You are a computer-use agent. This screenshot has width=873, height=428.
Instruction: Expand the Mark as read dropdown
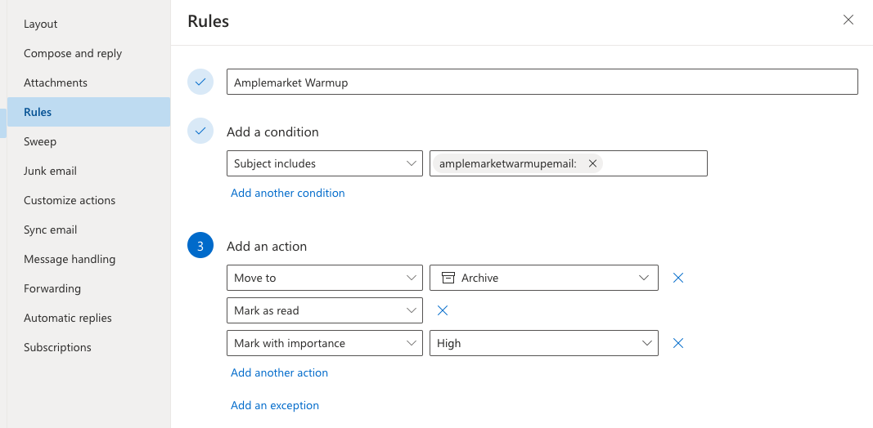point(324,310)
